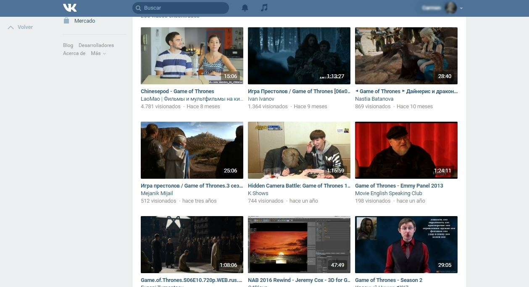
Task: Play the 29:05 Season 2 review thumbnail
Action: [406, 245]
